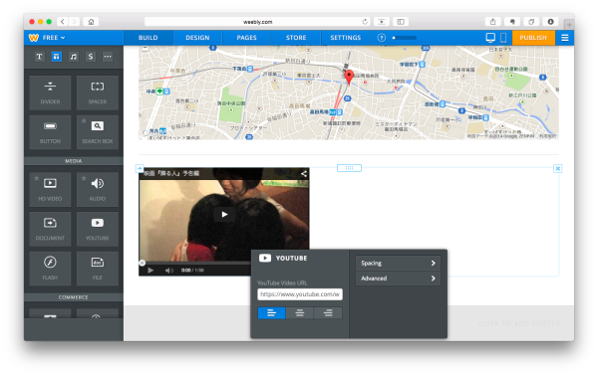Delete the YouTube element with X

click(x=557, y=168)
